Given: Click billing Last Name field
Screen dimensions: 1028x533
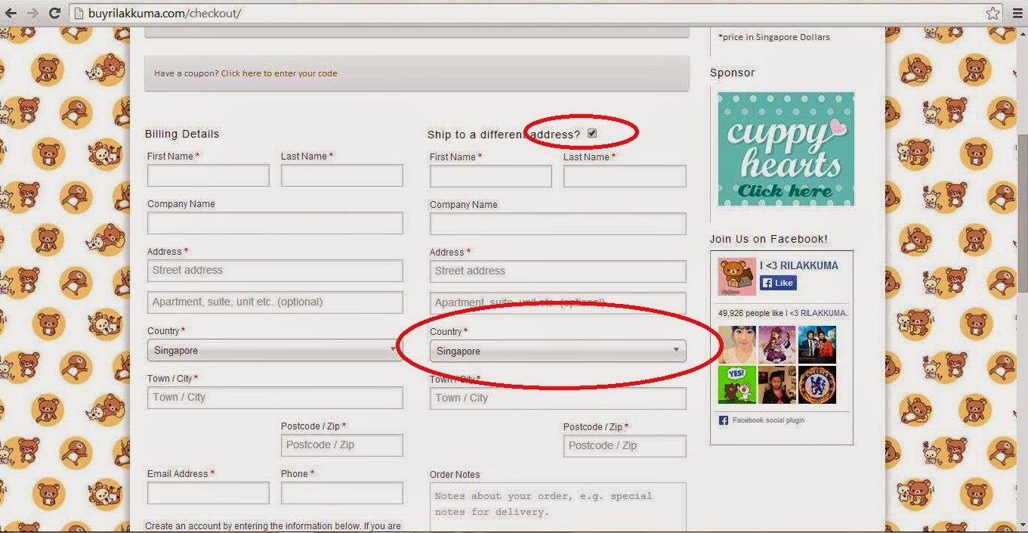Looking at the screenshot, I should tap(342, 175).
